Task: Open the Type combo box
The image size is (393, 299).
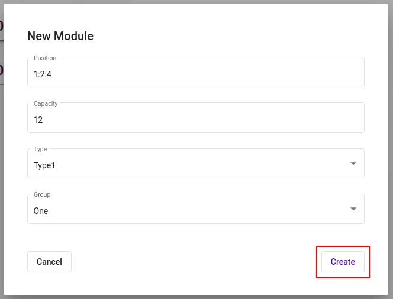Action: (195, 165)
